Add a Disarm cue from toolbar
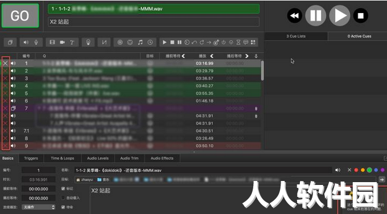The width and height of the screenshot is (387, 214). [x=231, y=43]
